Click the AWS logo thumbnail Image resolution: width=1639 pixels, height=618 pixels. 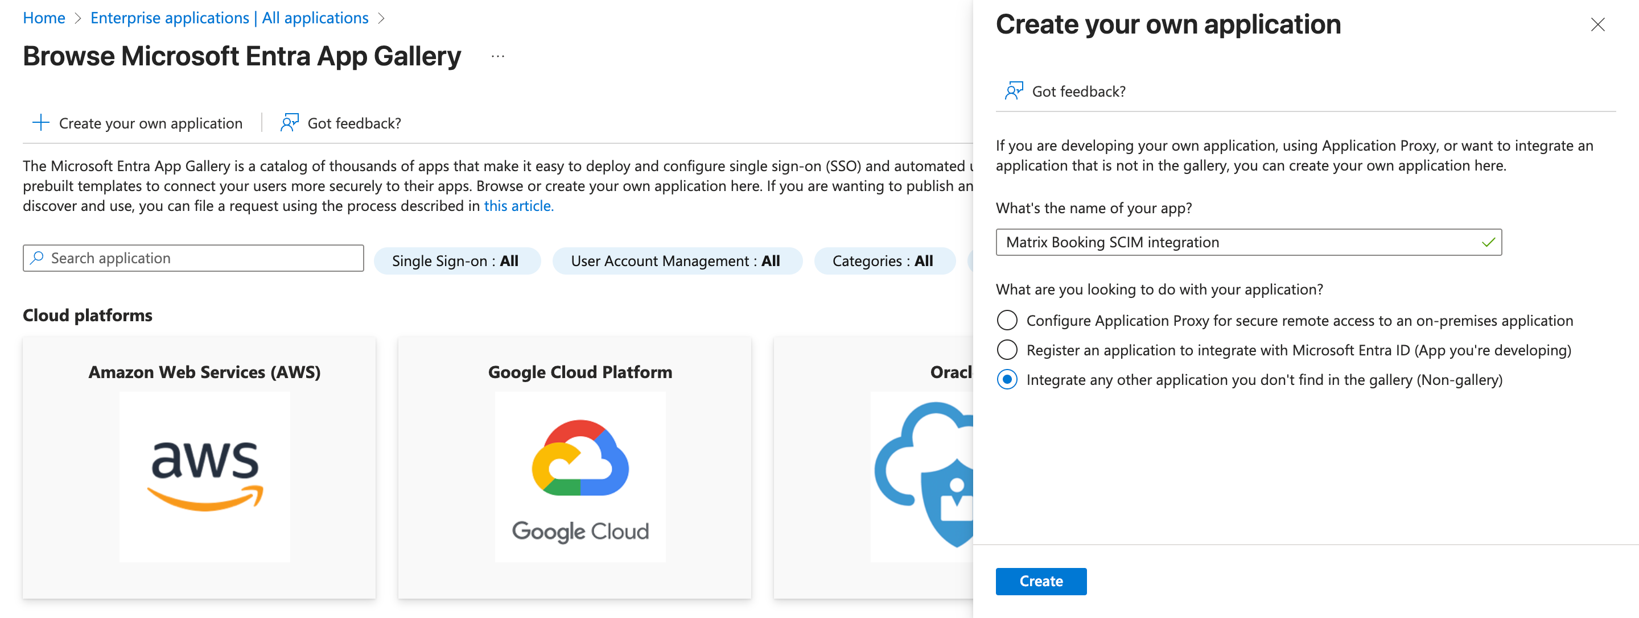click(205, 476)
